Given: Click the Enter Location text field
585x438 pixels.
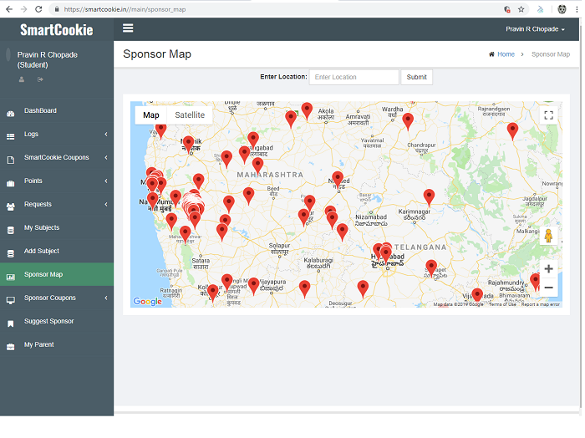Looking at the screenshot, I should [x=354, y=77].
